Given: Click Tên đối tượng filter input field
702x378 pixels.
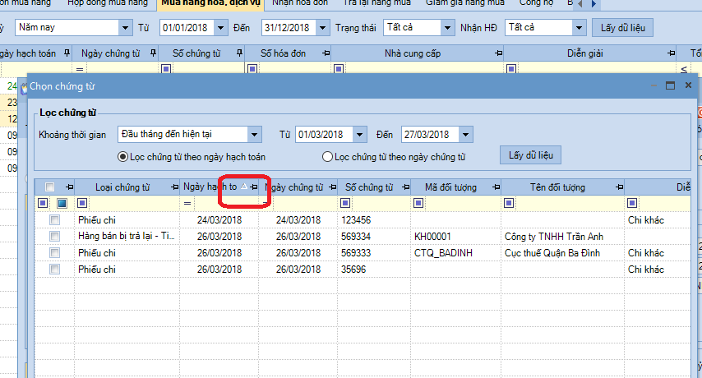Looking at the screenshot, I should pyautogui.click(x=569, y=204).
